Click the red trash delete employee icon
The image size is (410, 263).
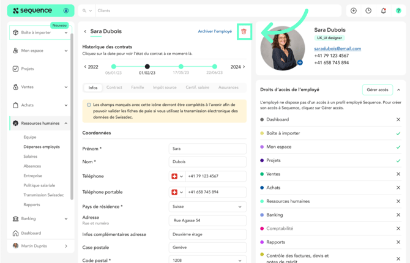(244, 31)
